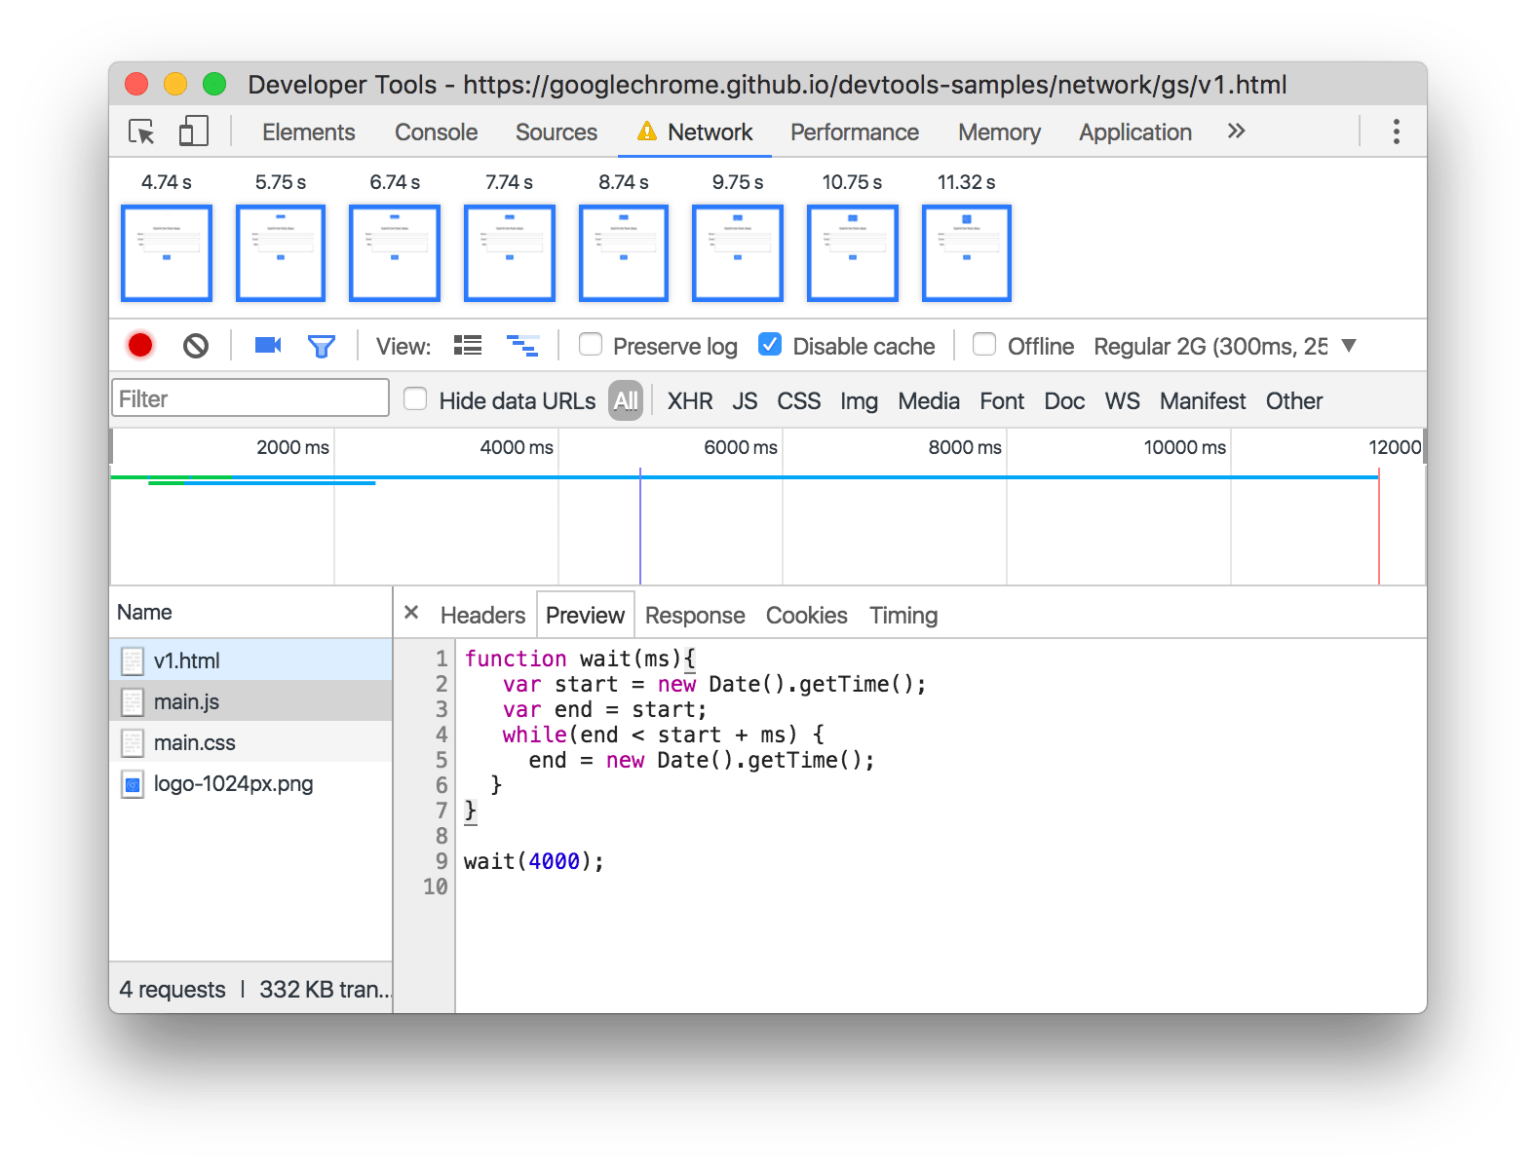Screen dimensions: 1536x1169
Task: Open the Timing tab
Action: (902, 616)
